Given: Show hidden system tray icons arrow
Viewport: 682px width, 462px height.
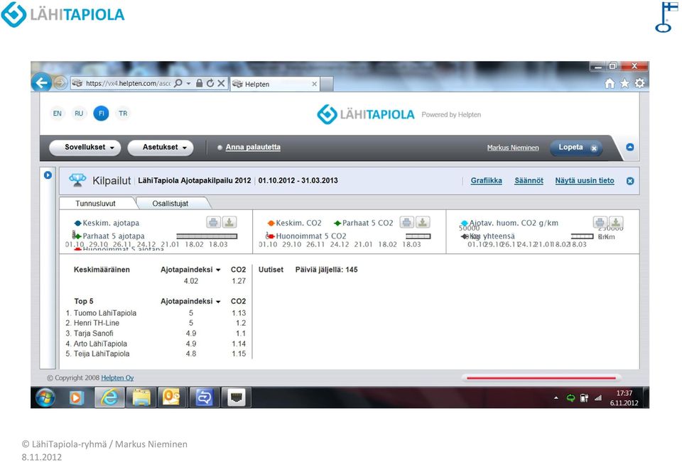Looking at the screenshot, I should click(556, 397).
